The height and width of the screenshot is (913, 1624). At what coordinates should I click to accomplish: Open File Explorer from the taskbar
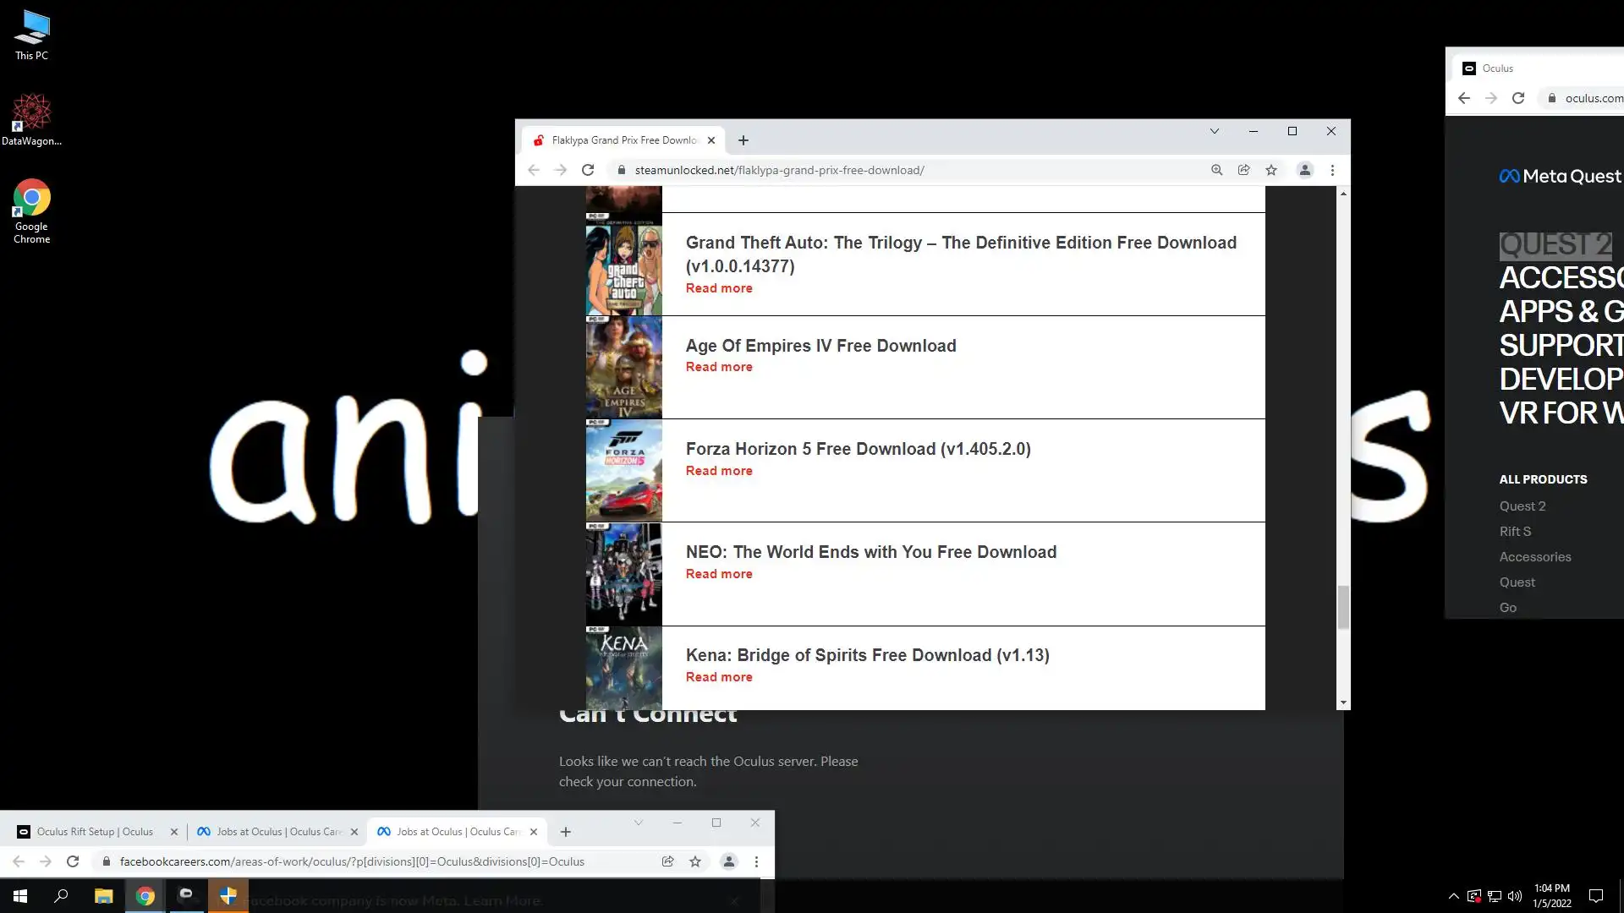click(103, 896)
